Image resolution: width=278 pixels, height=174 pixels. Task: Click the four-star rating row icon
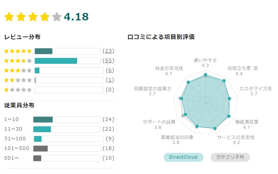(18, 61)
